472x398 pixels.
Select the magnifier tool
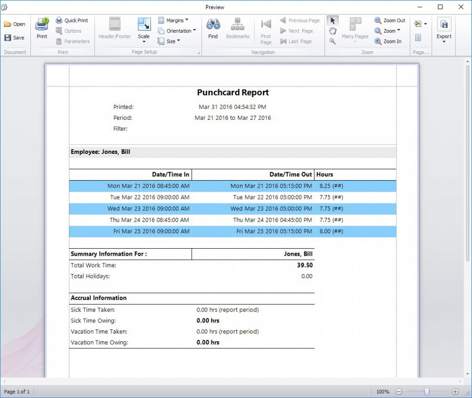(x=333, y=41)
